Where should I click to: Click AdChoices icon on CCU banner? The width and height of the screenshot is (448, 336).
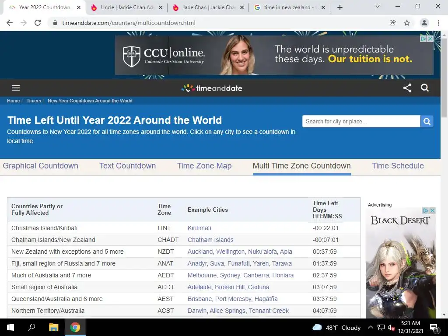click(423, 38)
